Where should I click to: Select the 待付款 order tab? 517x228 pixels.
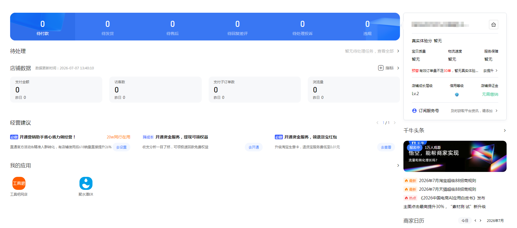(42, 27)
